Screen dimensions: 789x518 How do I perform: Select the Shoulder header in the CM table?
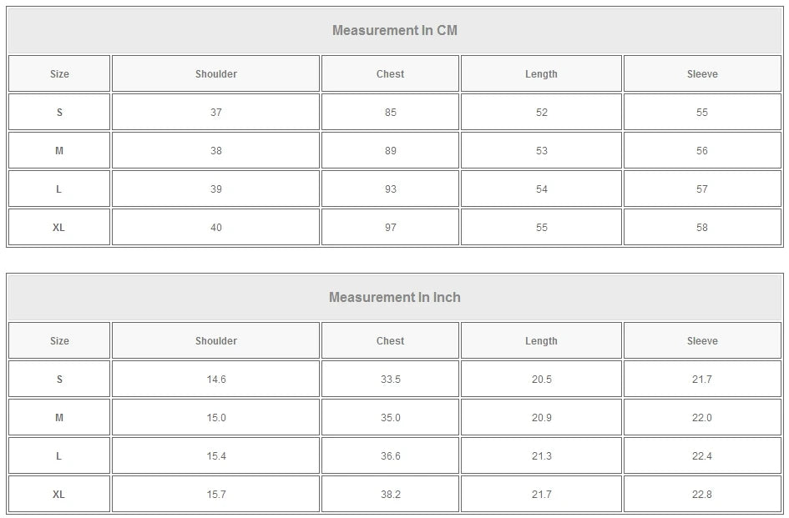pyautogui.click(x=216, y=74)
